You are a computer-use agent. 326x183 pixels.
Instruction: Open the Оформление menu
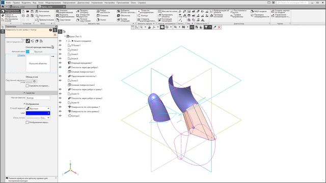pos(69,3)
